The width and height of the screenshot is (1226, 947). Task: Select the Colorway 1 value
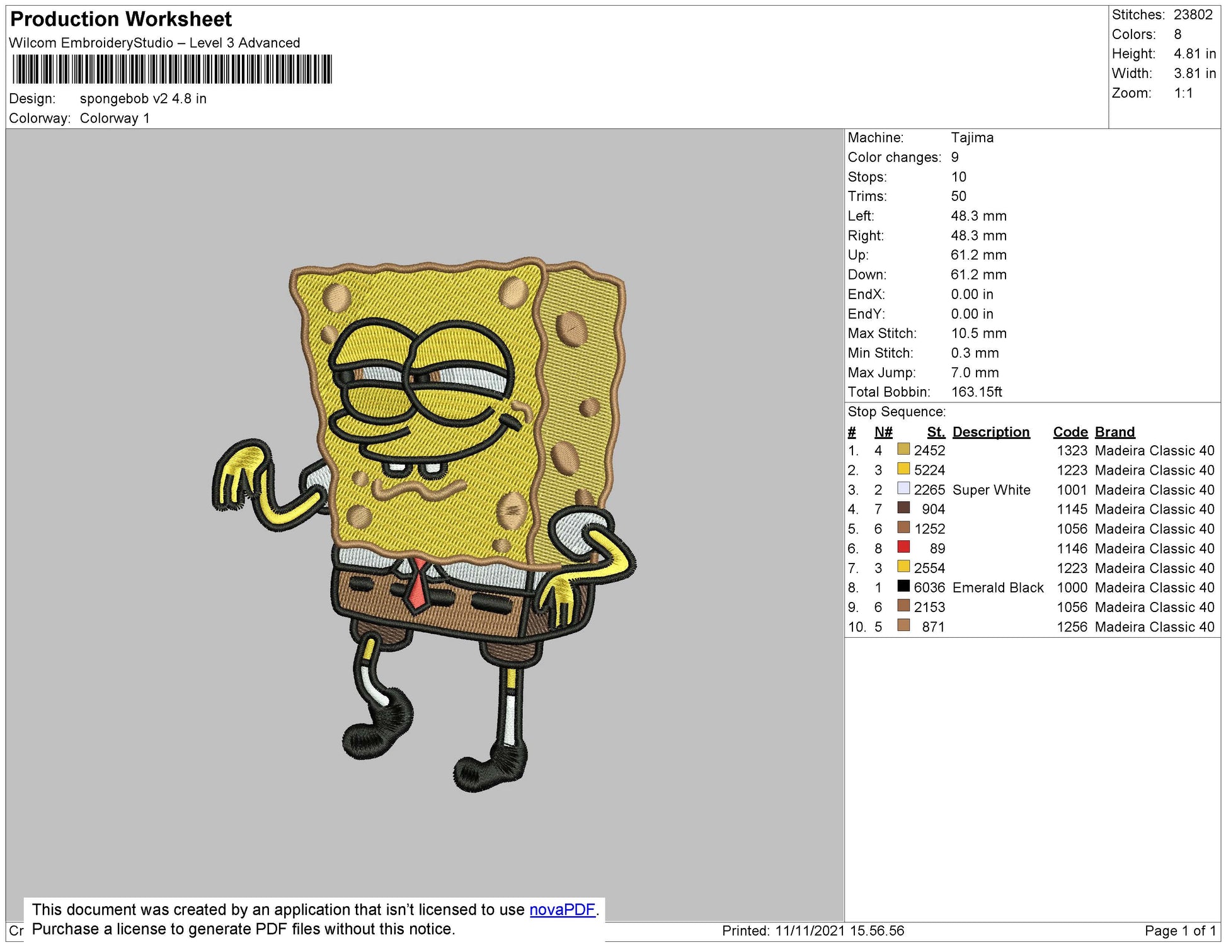(x=114, y=116)
